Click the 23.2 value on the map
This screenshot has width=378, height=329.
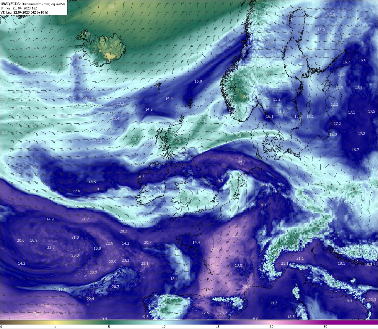126,261
